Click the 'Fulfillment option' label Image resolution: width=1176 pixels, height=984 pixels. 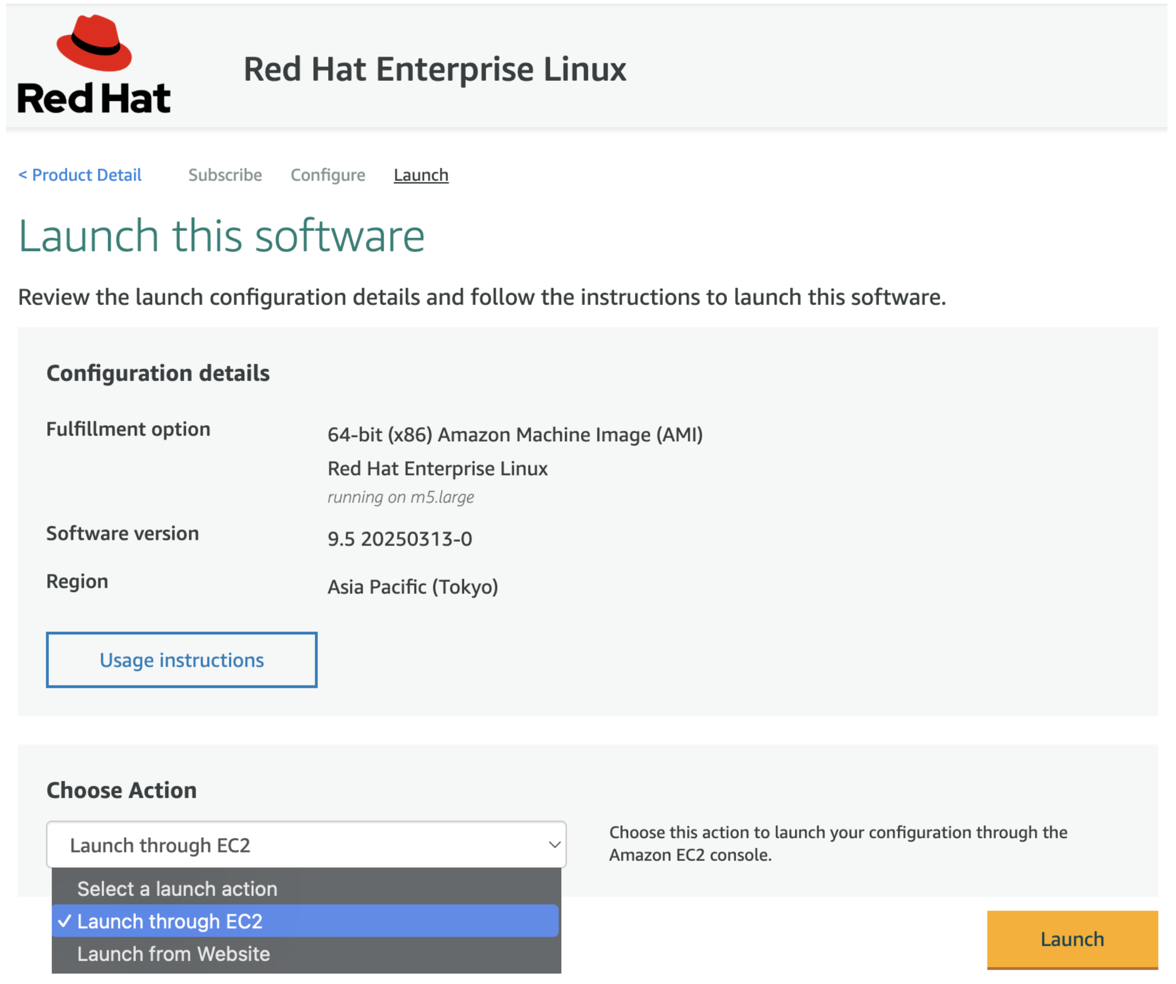pyautogui.click(x=128, y=429)
